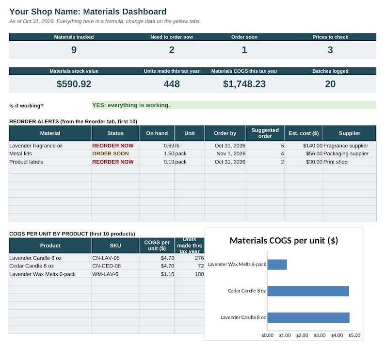385x349 pixels.
Task: Select the 'Nov 1, 2026' order-by date
Action: click(225, 153)
